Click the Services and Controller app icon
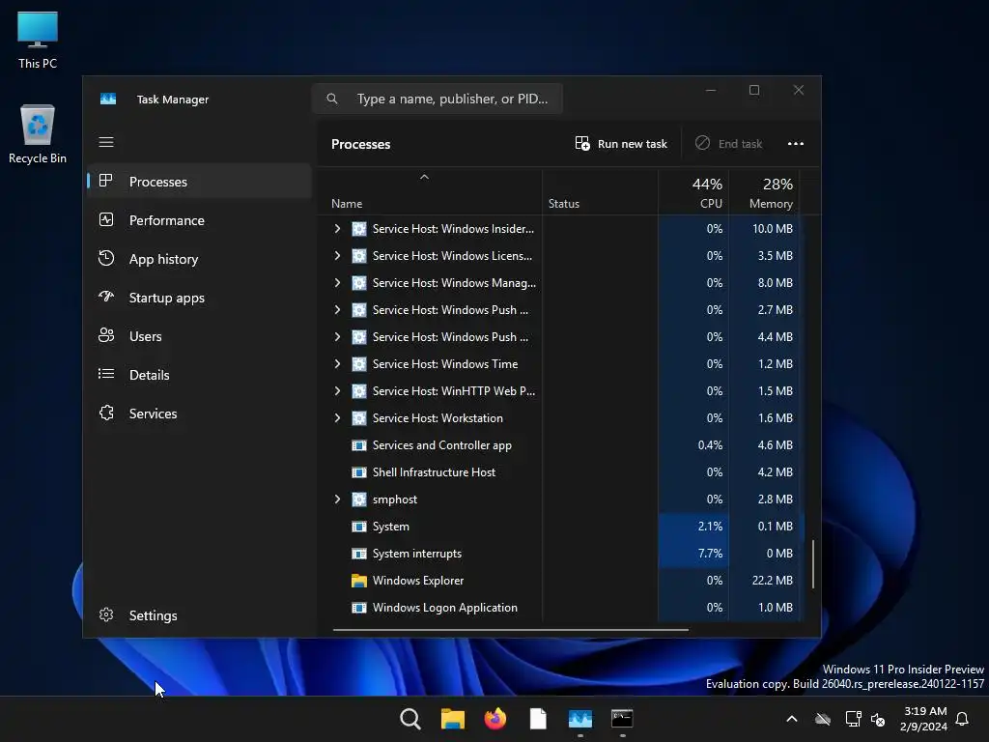The width and height of the screenshot is (989, 742). click(x=359, y=445)
